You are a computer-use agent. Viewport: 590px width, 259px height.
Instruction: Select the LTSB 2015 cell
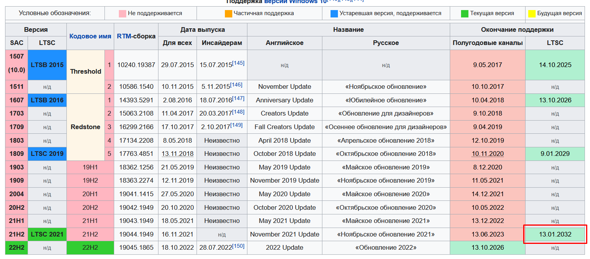point(47,65)
